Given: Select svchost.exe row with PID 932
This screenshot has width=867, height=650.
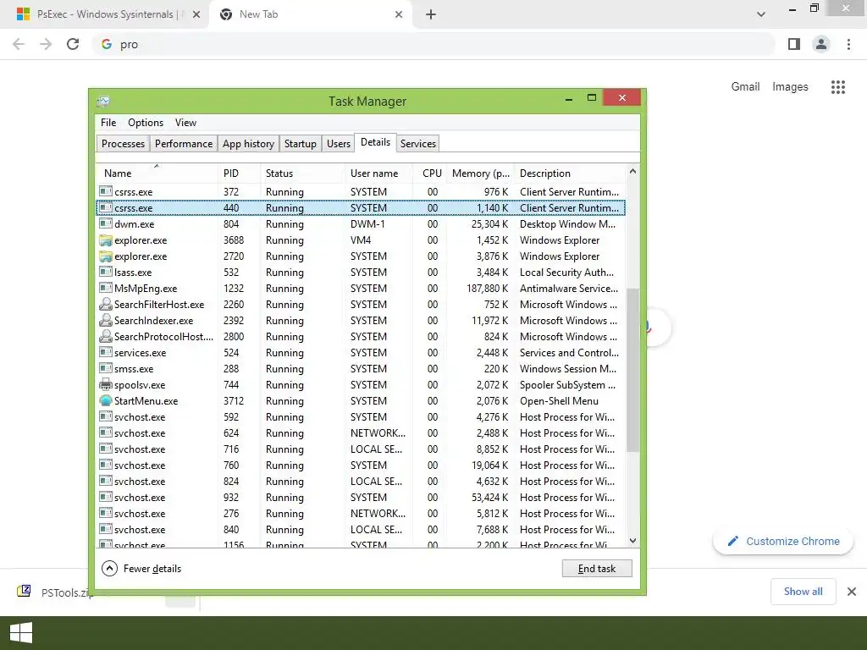Looking at the screenshot, I should (361, 498).
